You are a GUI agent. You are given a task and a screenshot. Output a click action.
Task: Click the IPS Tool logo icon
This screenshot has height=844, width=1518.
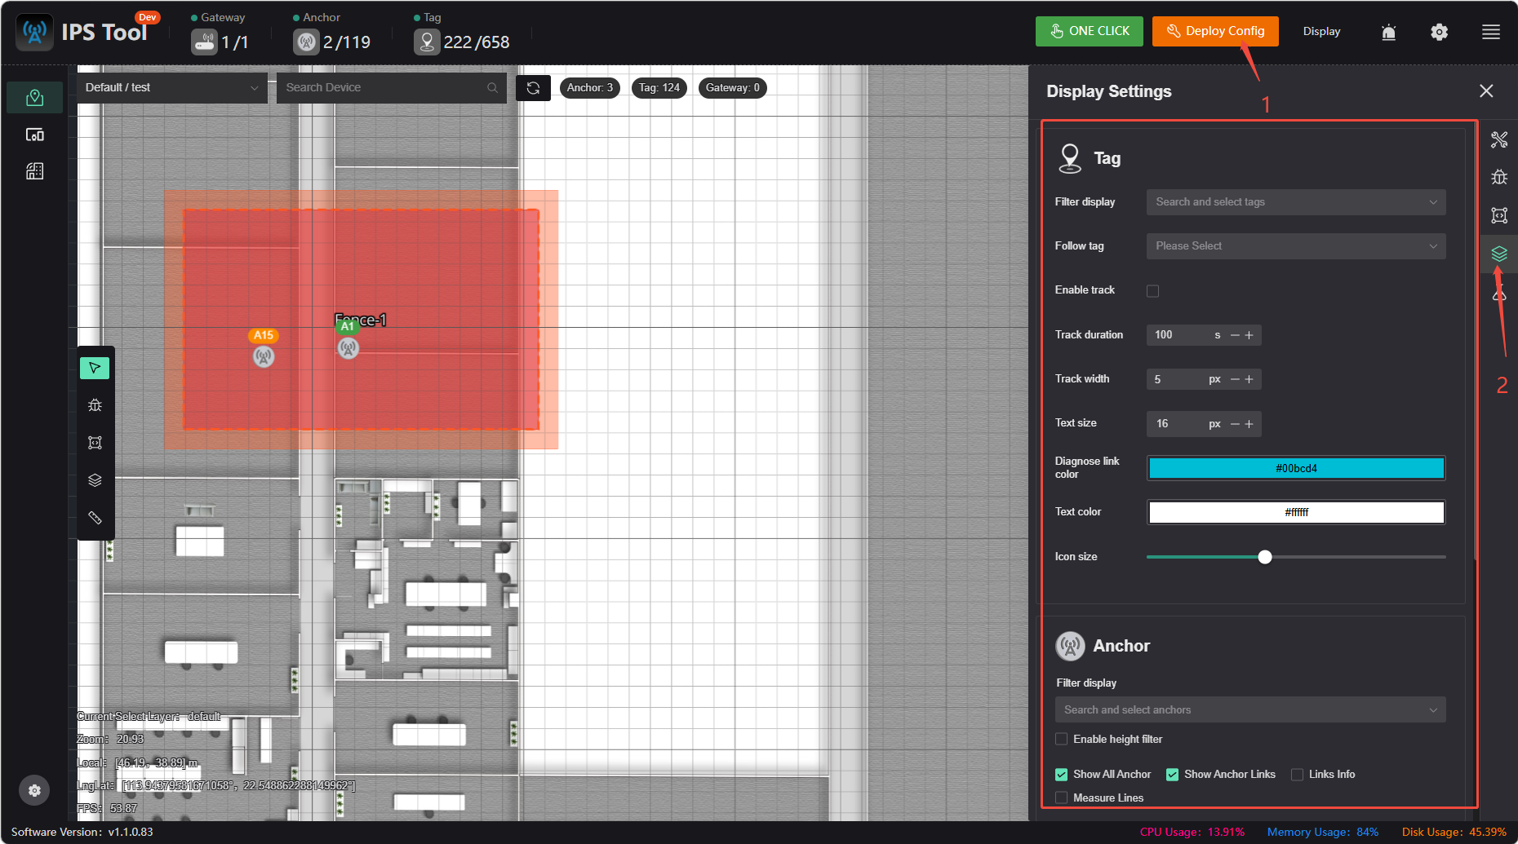[x=34, y=33]
